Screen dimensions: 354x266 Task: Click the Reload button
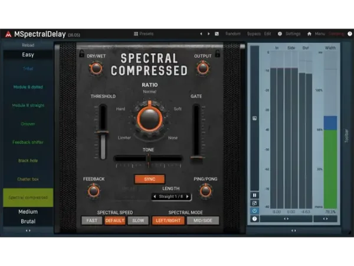(28, 46)
